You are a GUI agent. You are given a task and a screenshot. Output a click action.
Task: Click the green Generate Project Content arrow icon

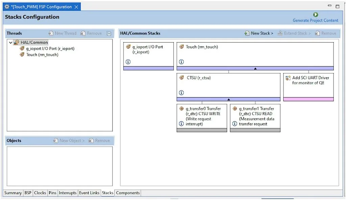(315, 14)
